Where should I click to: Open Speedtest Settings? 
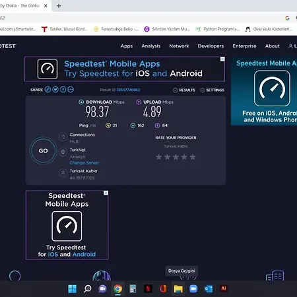click(213, 90)
